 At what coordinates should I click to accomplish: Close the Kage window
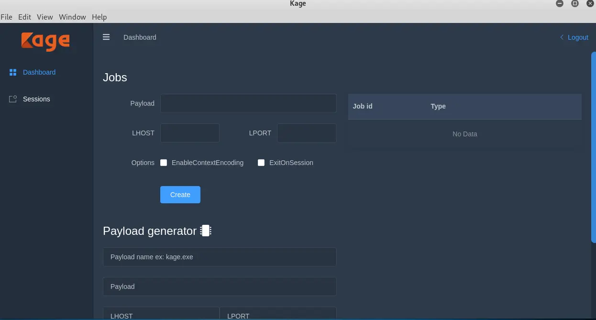pos(590,3)
